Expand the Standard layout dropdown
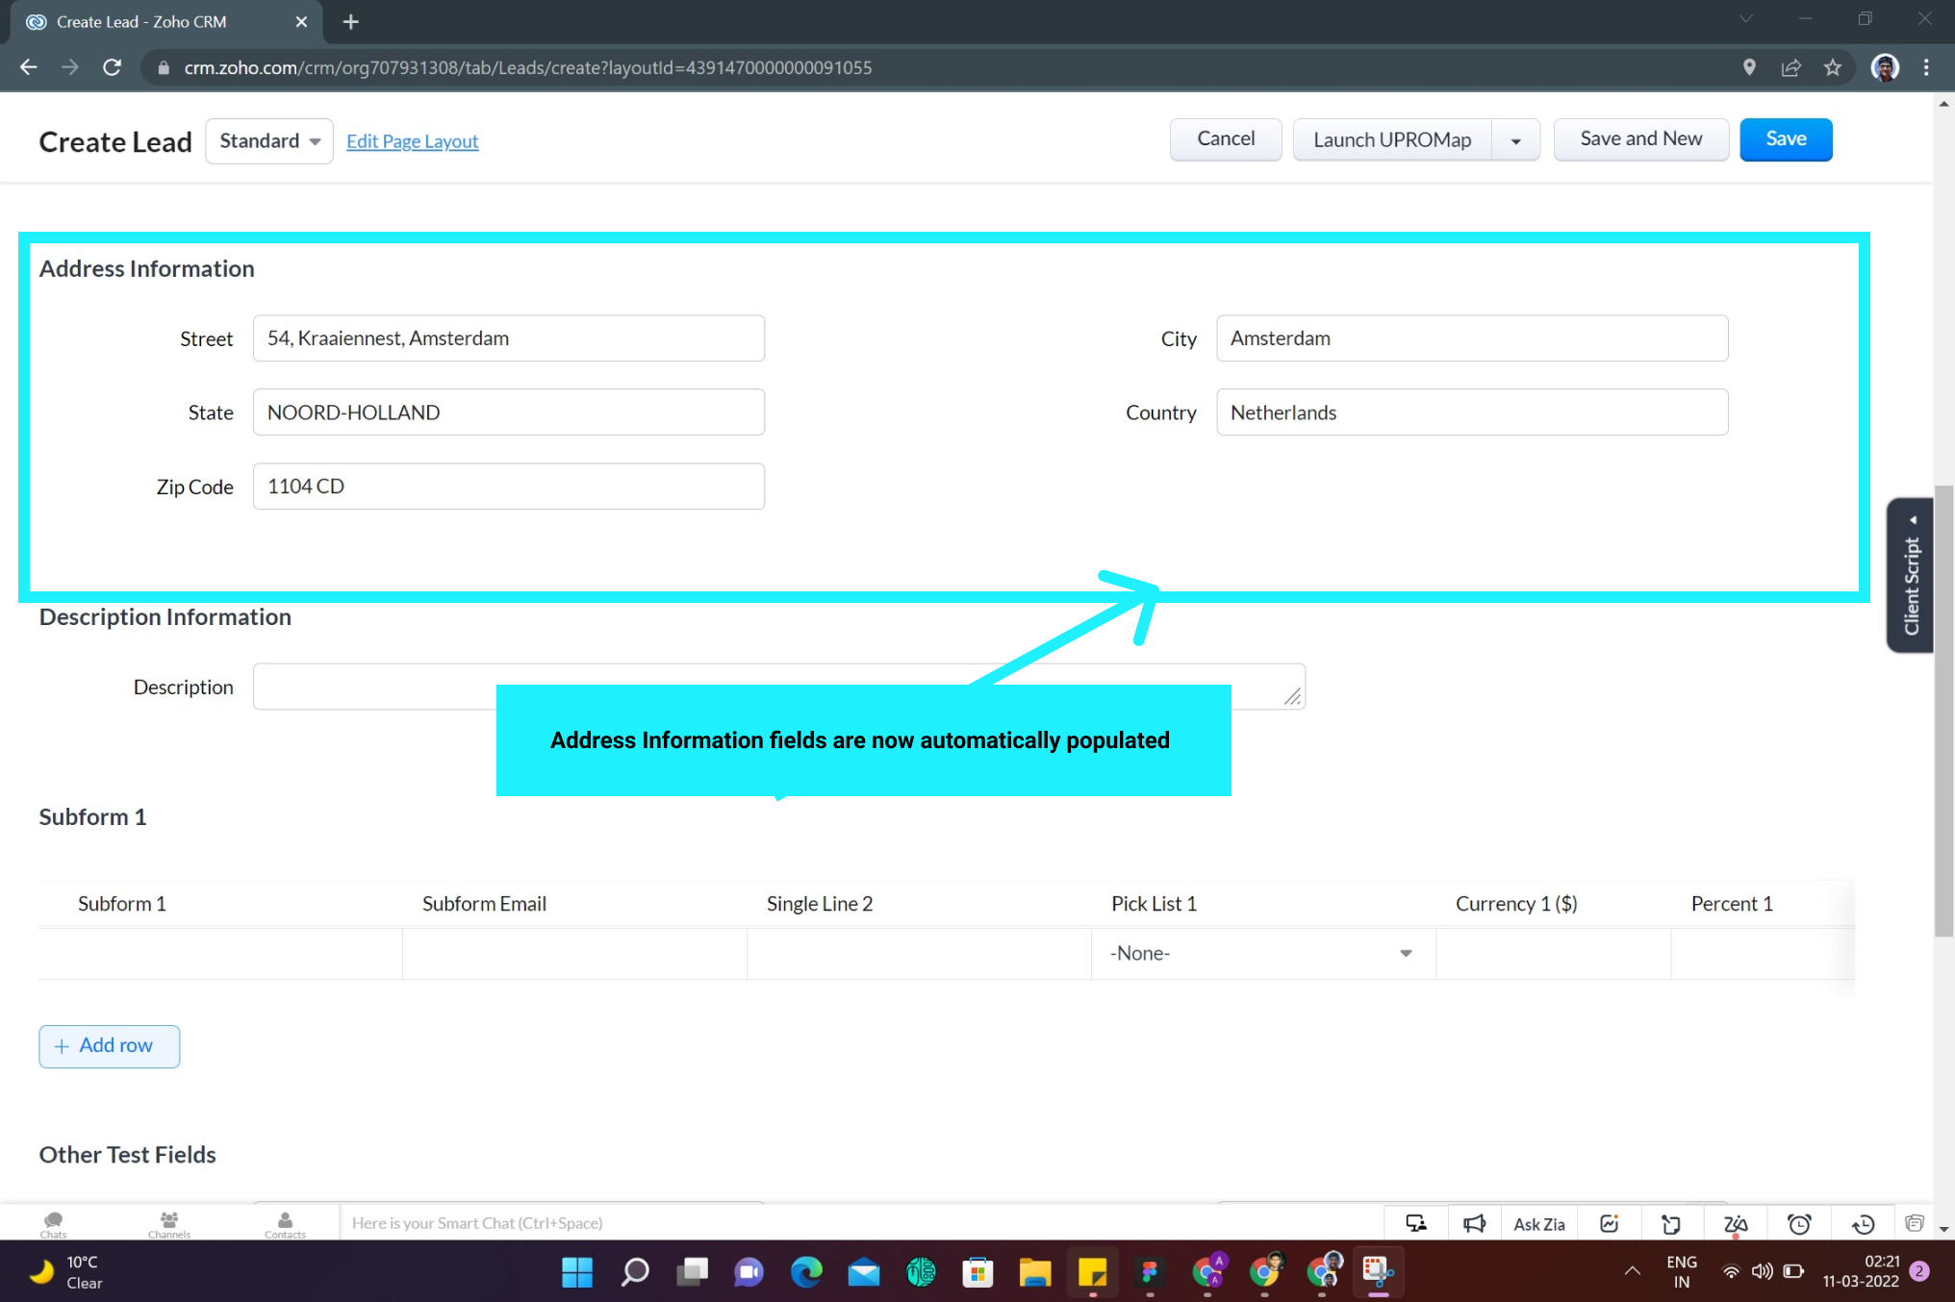 click(x=269, y=141)
